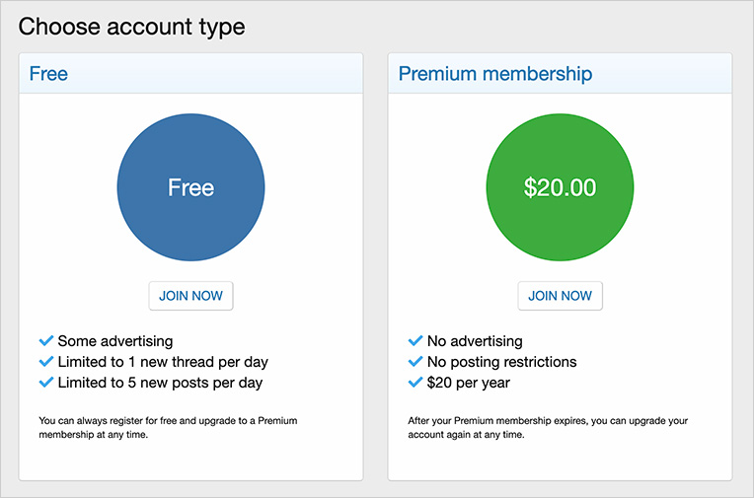Click the Choose account type heading
Screen dimensions: 754x498
click(131, 27)
